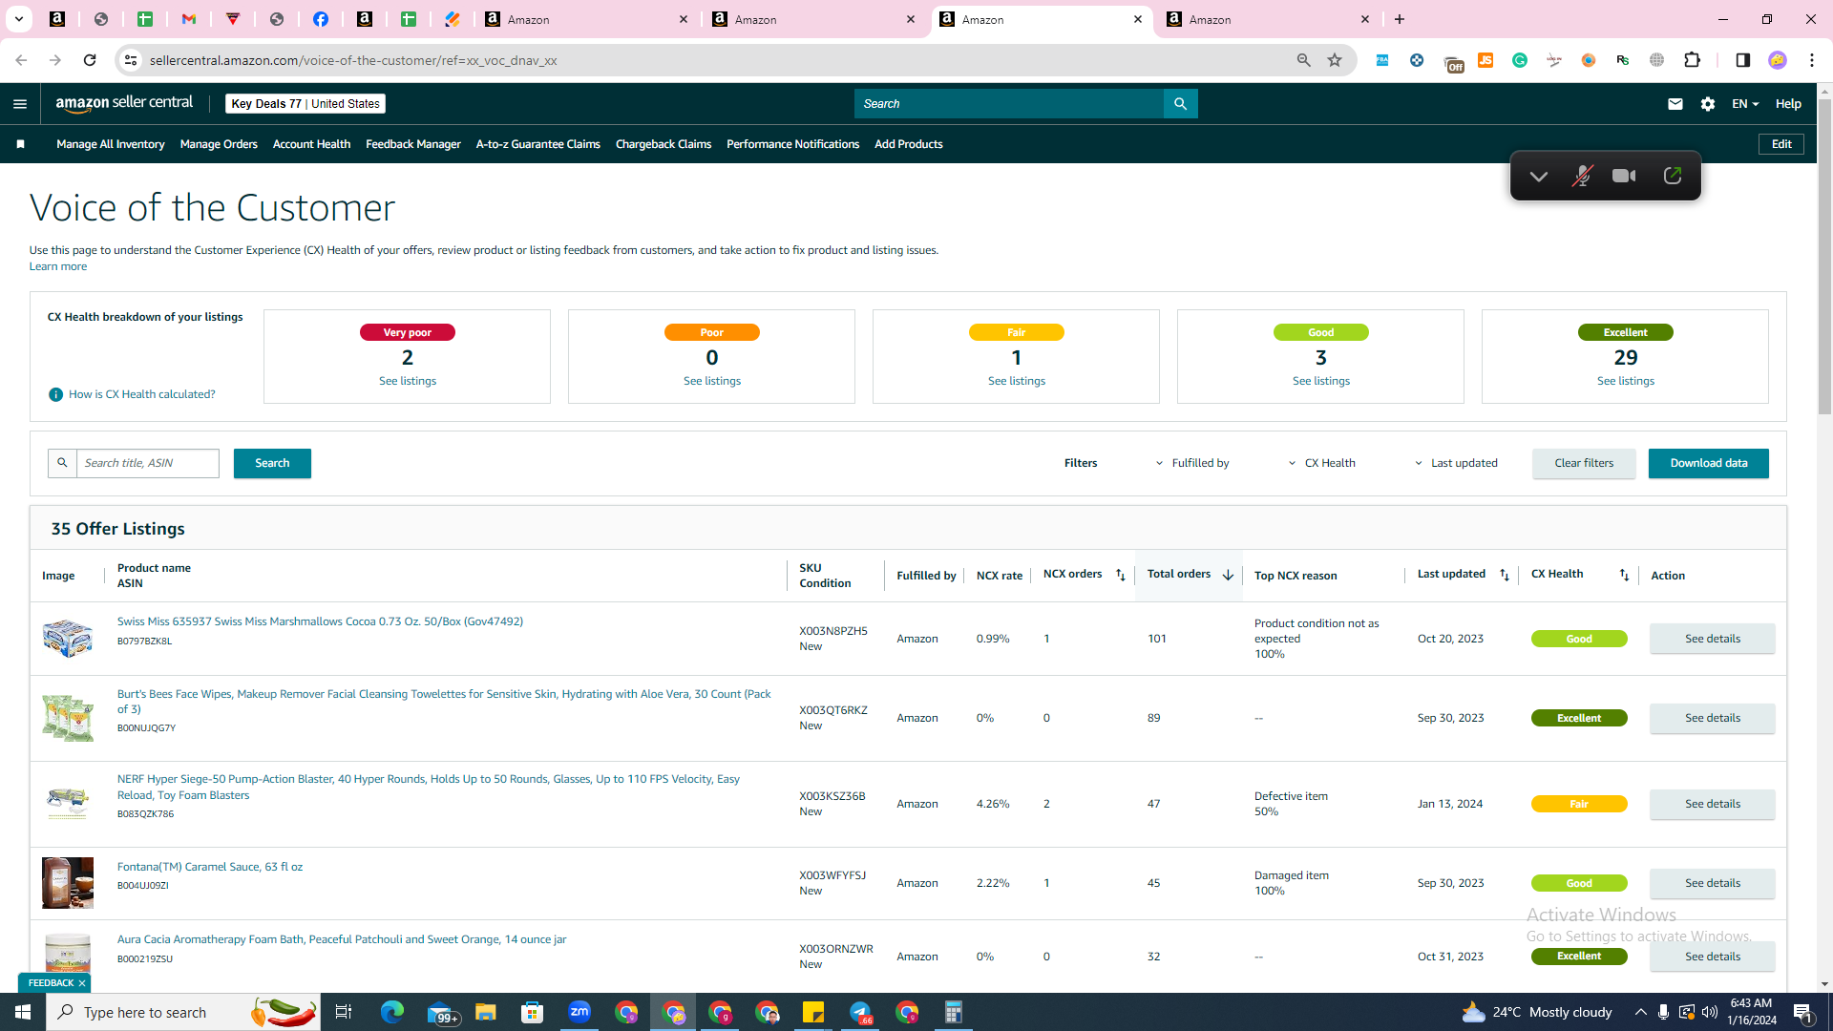Click the teal Search button for listings

click(272, 463)
